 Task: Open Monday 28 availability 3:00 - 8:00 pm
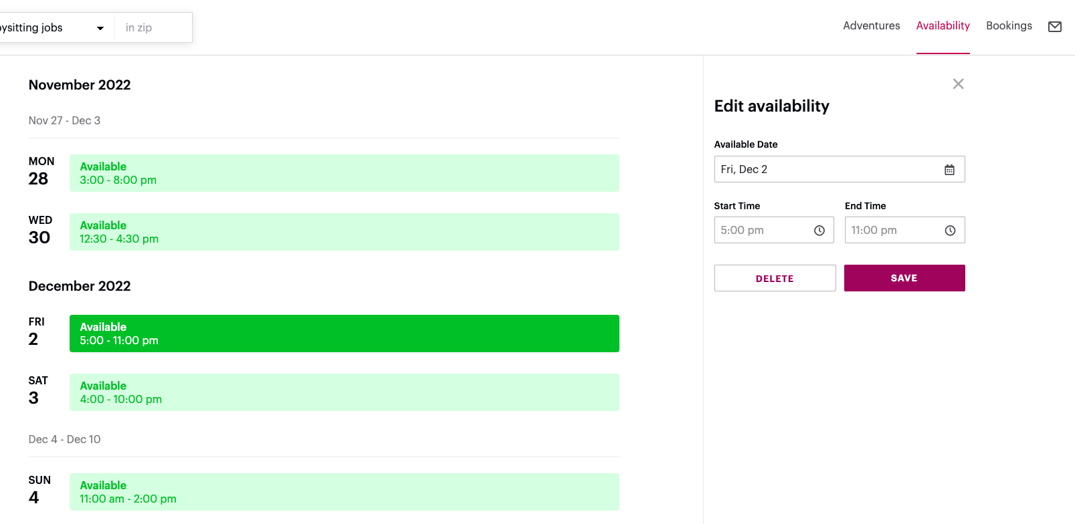344,173
